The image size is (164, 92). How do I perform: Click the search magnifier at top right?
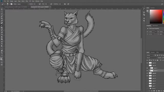click(162, 4)
